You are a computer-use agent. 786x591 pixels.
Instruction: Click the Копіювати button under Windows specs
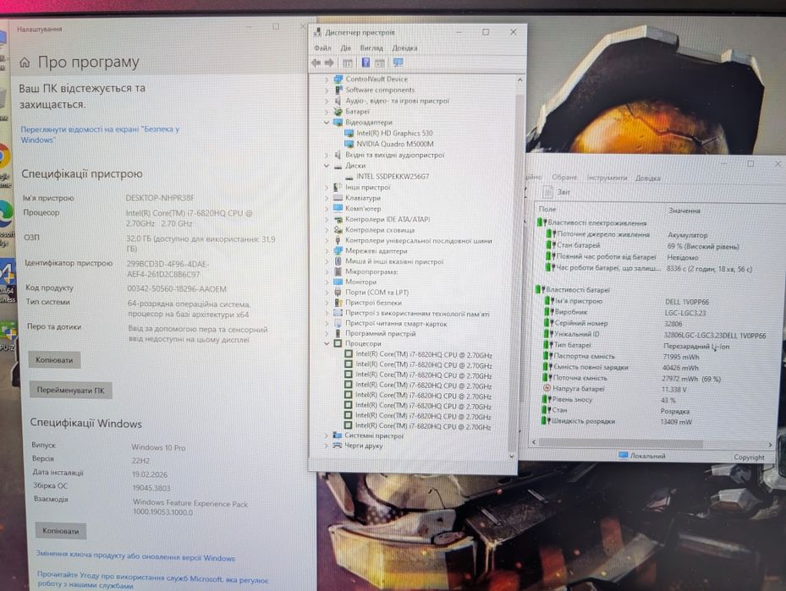coord(61,531)
